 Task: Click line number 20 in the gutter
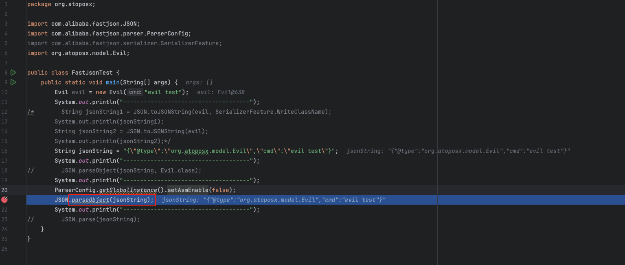[x=4, y=190]
